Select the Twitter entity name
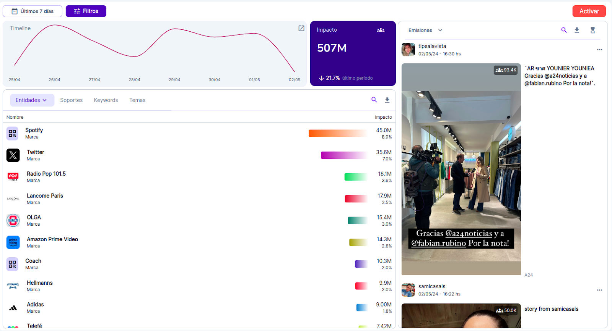 pos(36,152)
